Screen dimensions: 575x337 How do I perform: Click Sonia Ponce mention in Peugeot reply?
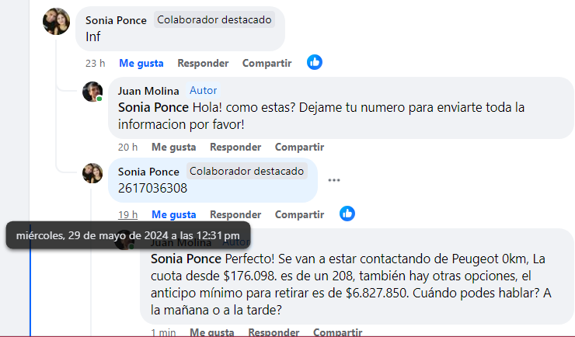tap(185, 259)
